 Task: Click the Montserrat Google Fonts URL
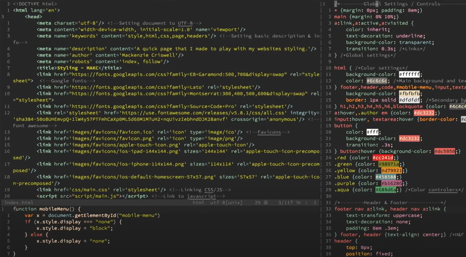pos(188,94)
